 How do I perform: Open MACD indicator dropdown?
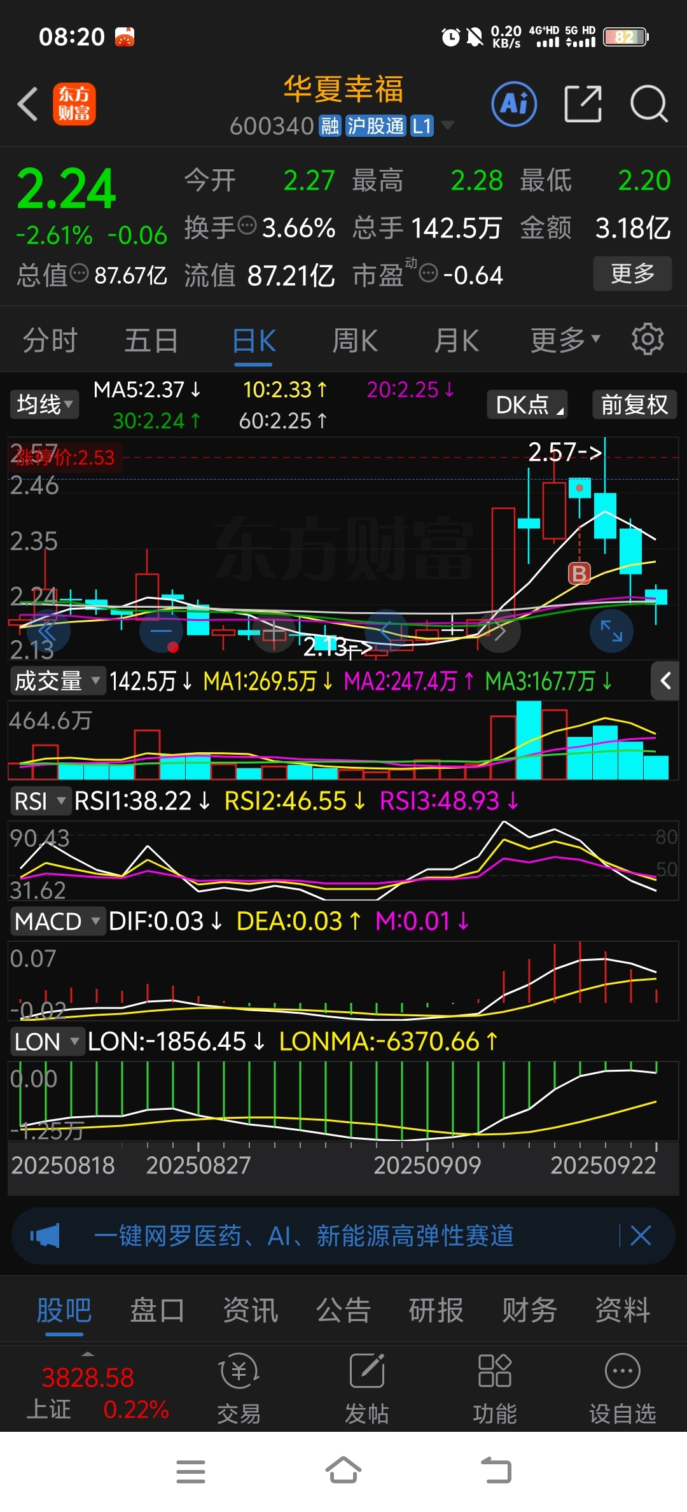[57, 921]
